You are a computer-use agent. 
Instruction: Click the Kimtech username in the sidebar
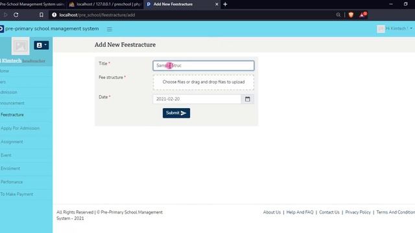coord(11,61)
